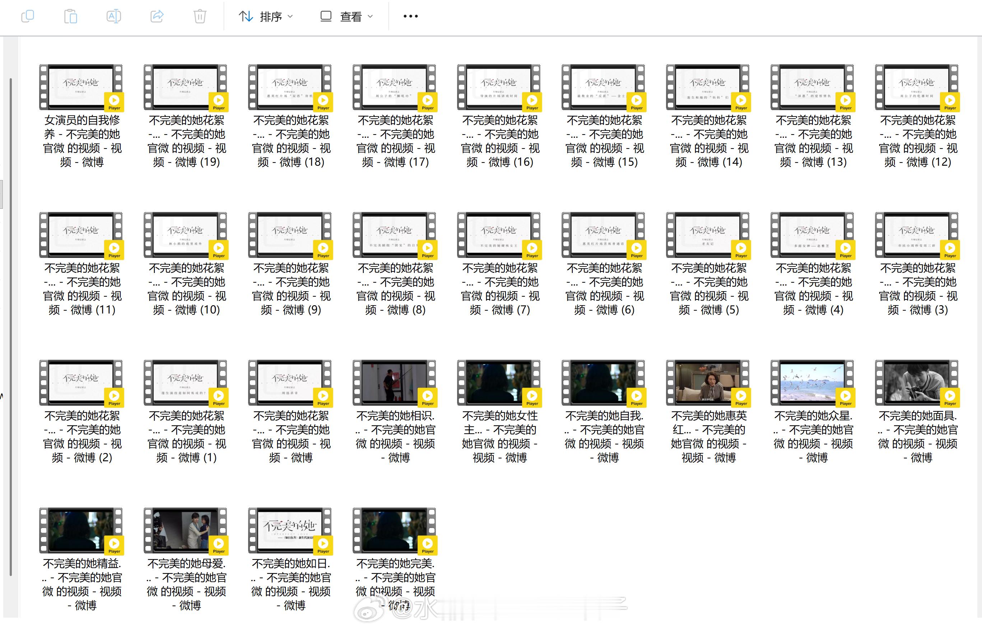Select video file 不完美的她相识

[x=394, y=412]
